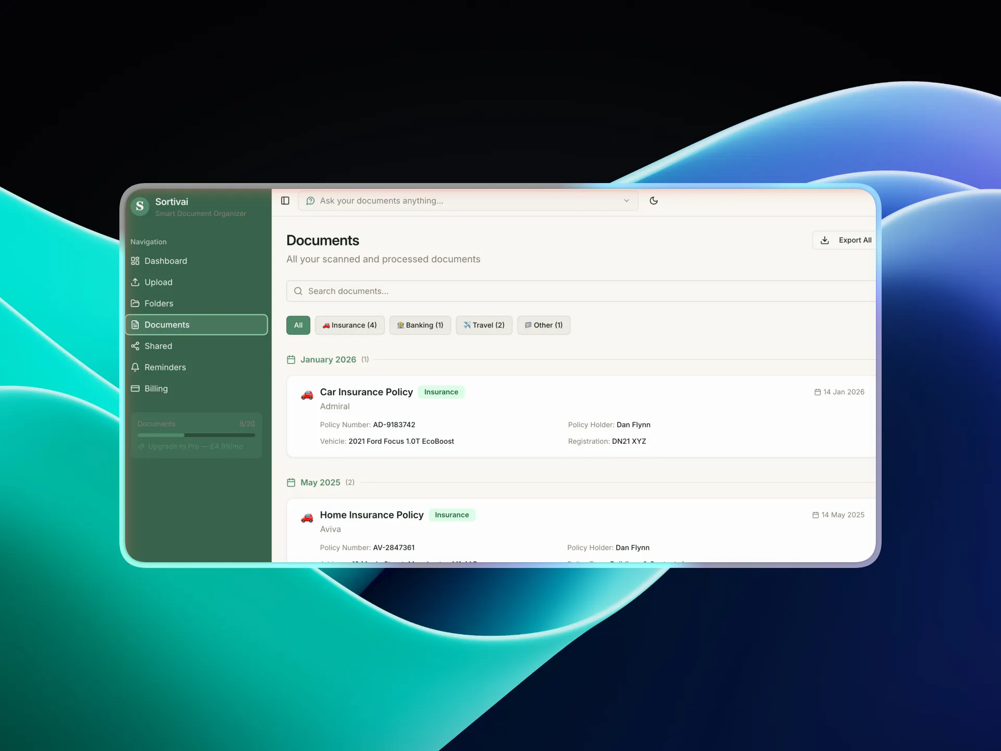Go to Billing page
This screenshot has width=1001, height=751.
197,389
